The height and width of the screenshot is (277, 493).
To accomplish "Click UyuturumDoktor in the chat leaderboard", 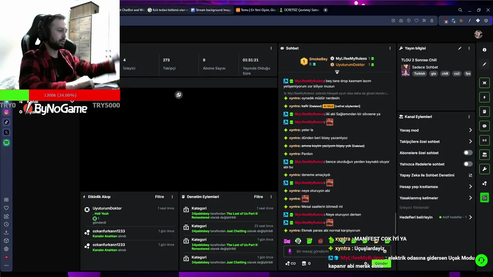I will click(350, 65).
